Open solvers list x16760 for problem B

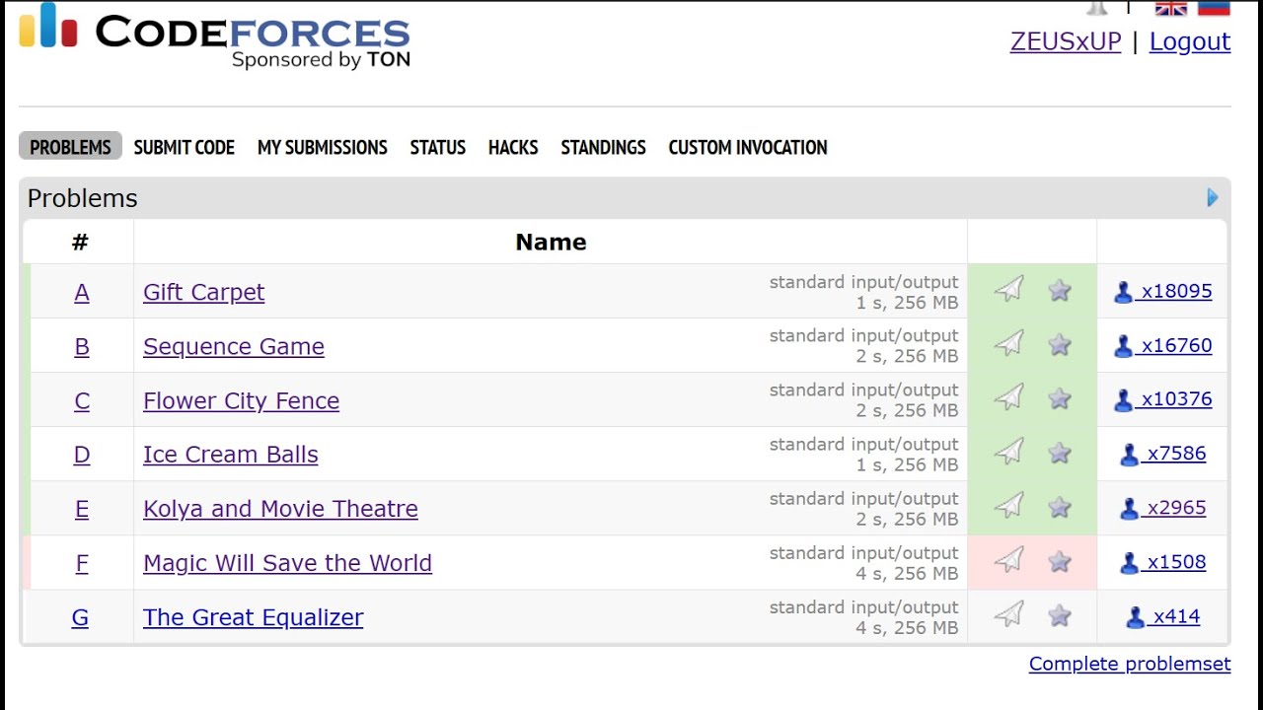pos(1162,345)
